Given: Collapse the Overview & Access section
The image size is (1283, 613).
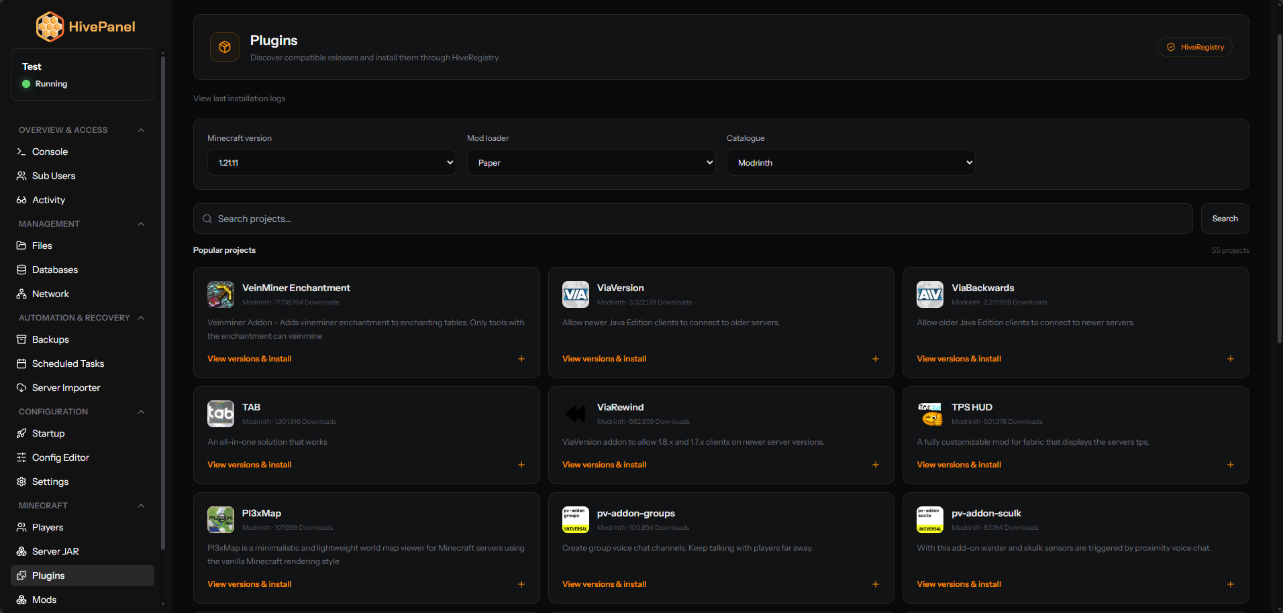Looking at the screenshot, I should pyautogui.click(x=141, y=130).
